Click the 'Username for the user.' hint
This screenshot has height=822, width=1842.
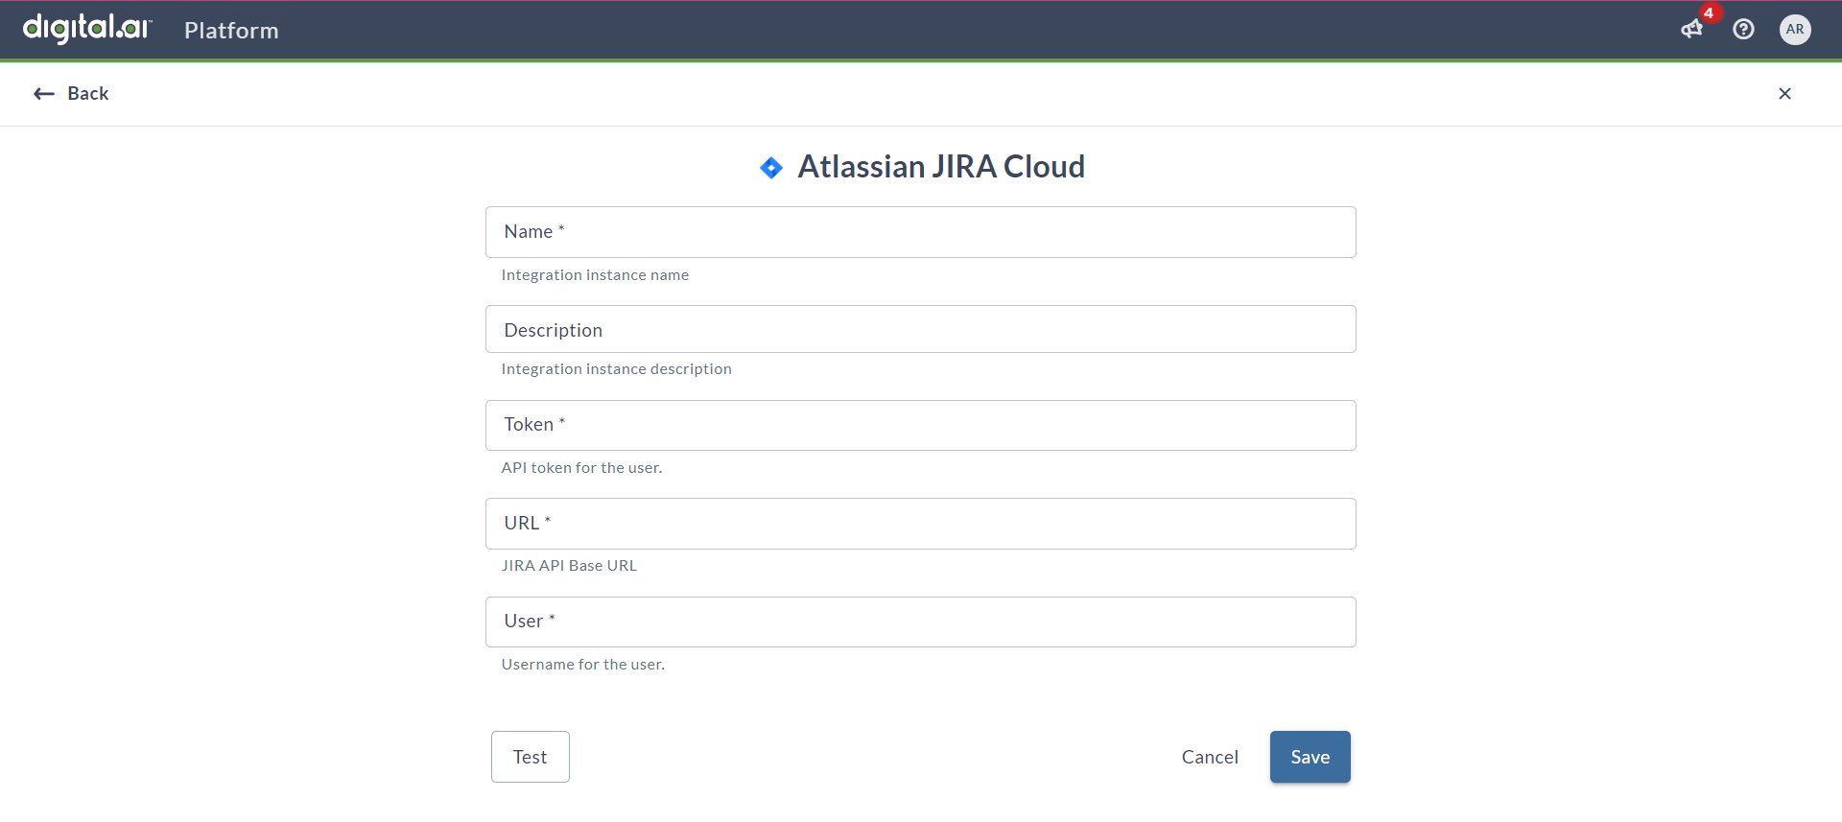pyautogui.click(x=582, y=665)
